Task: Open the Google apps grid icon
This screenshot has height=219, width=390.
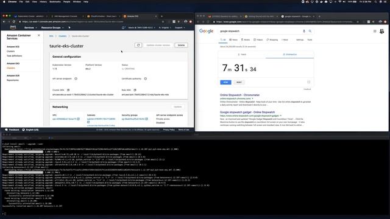Action: [375, 31]
